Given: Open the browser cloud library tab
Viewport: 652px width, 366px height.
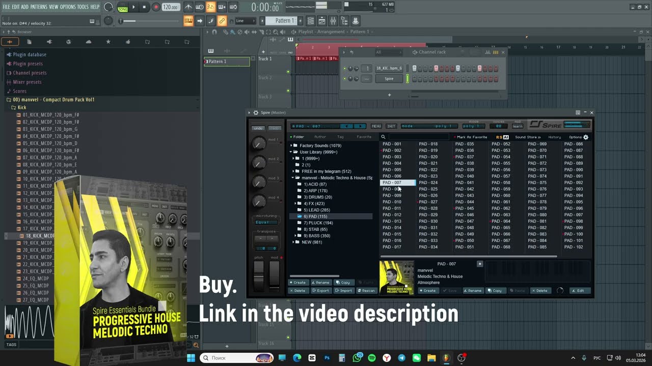Looking at the screenshot, I should (x=88, y=42).
